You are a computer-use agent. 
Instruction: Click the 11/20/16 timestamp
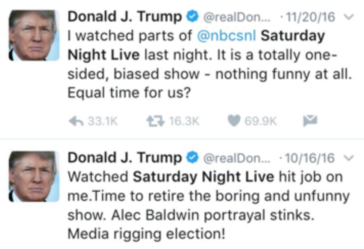311,17
